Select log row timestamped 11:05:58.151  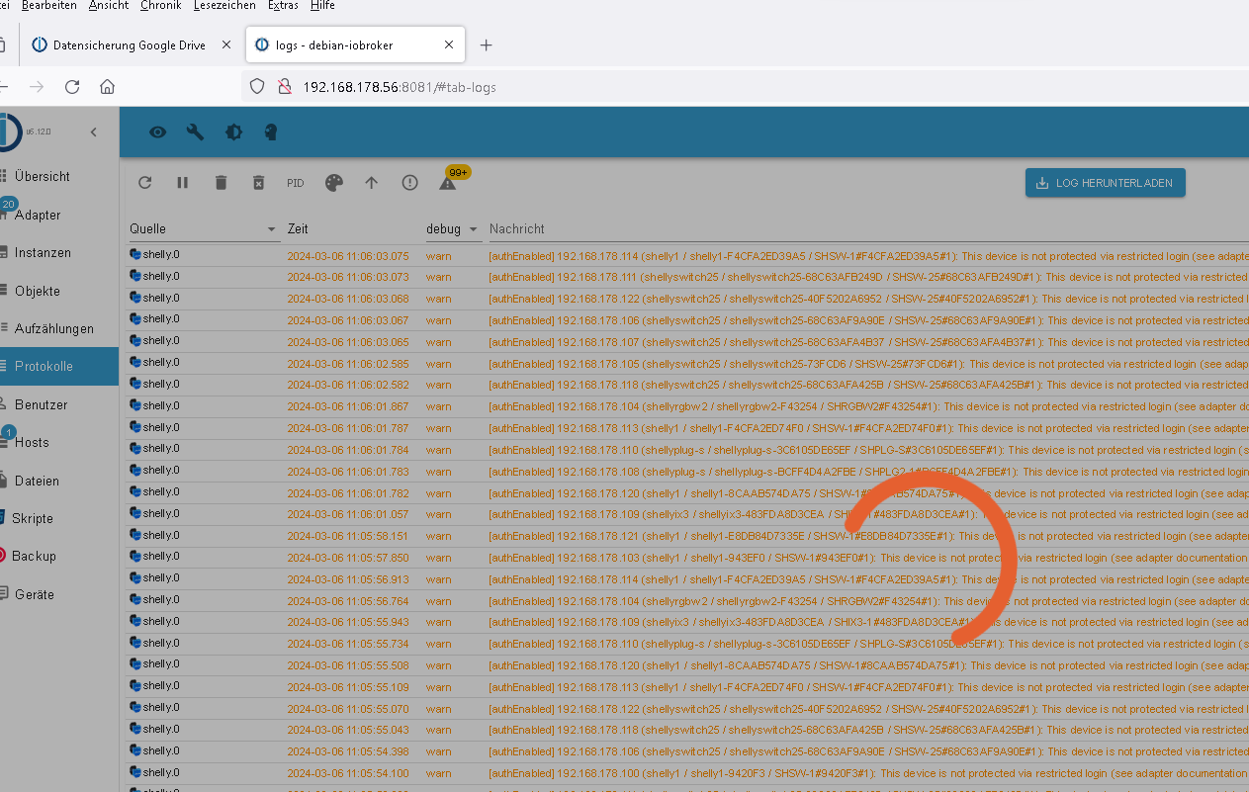687,536
